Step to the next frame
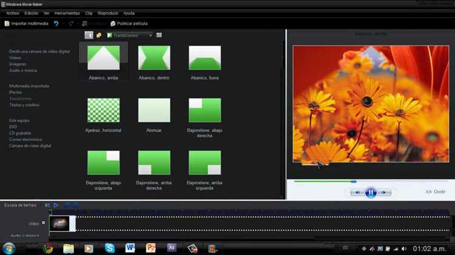455x255 pixels. click(x=383, y=193)
